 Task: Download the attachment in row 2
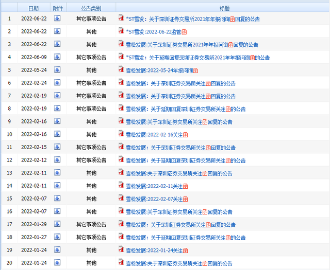pyautogui.click(x=57, y=31)
